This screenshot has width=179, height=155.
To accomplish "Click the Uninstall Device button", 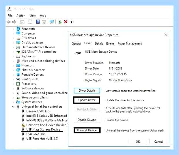I will [87, 130].
